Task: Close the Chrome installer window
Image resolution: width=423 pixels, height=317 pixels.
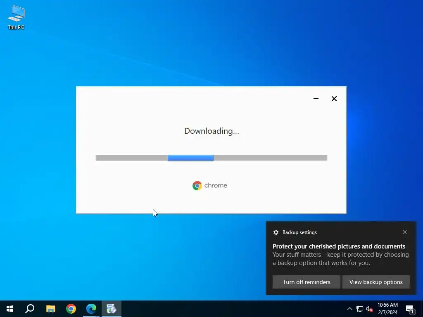Action: (x=334, y=99)
